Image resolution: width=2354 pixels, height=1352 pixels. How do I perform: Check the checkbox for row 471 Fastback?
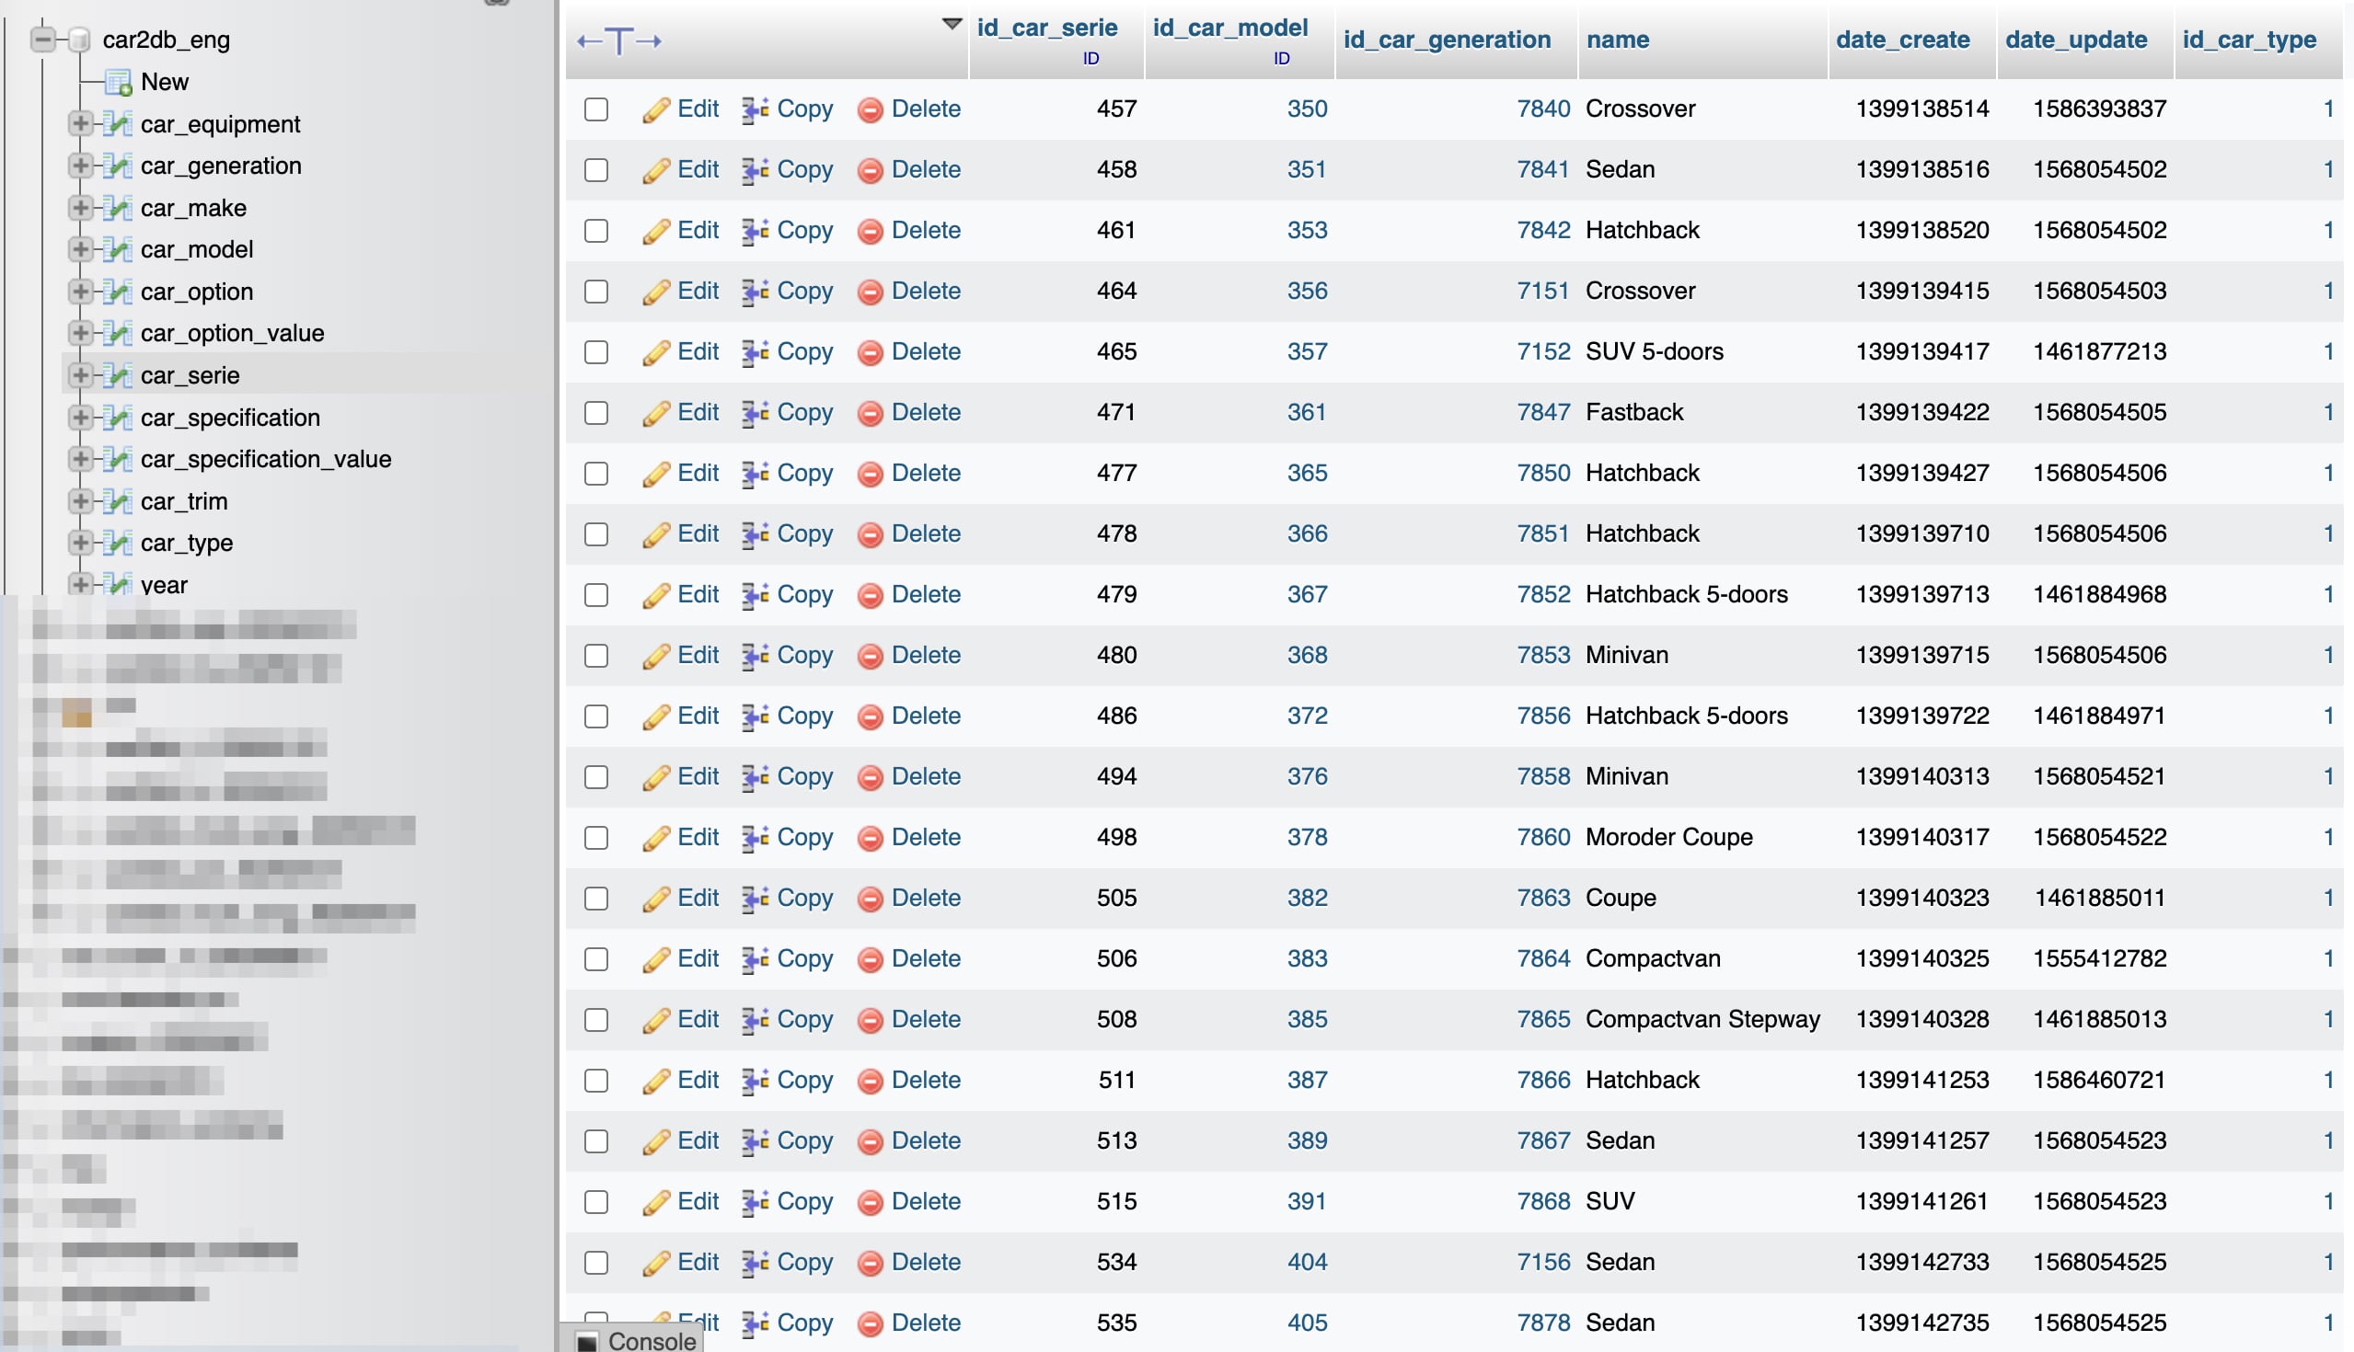[x=595, y=412]
